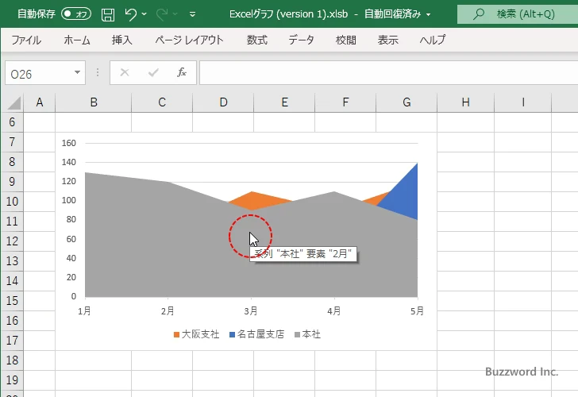
Task: Select column D header
Action: point(223,102)
